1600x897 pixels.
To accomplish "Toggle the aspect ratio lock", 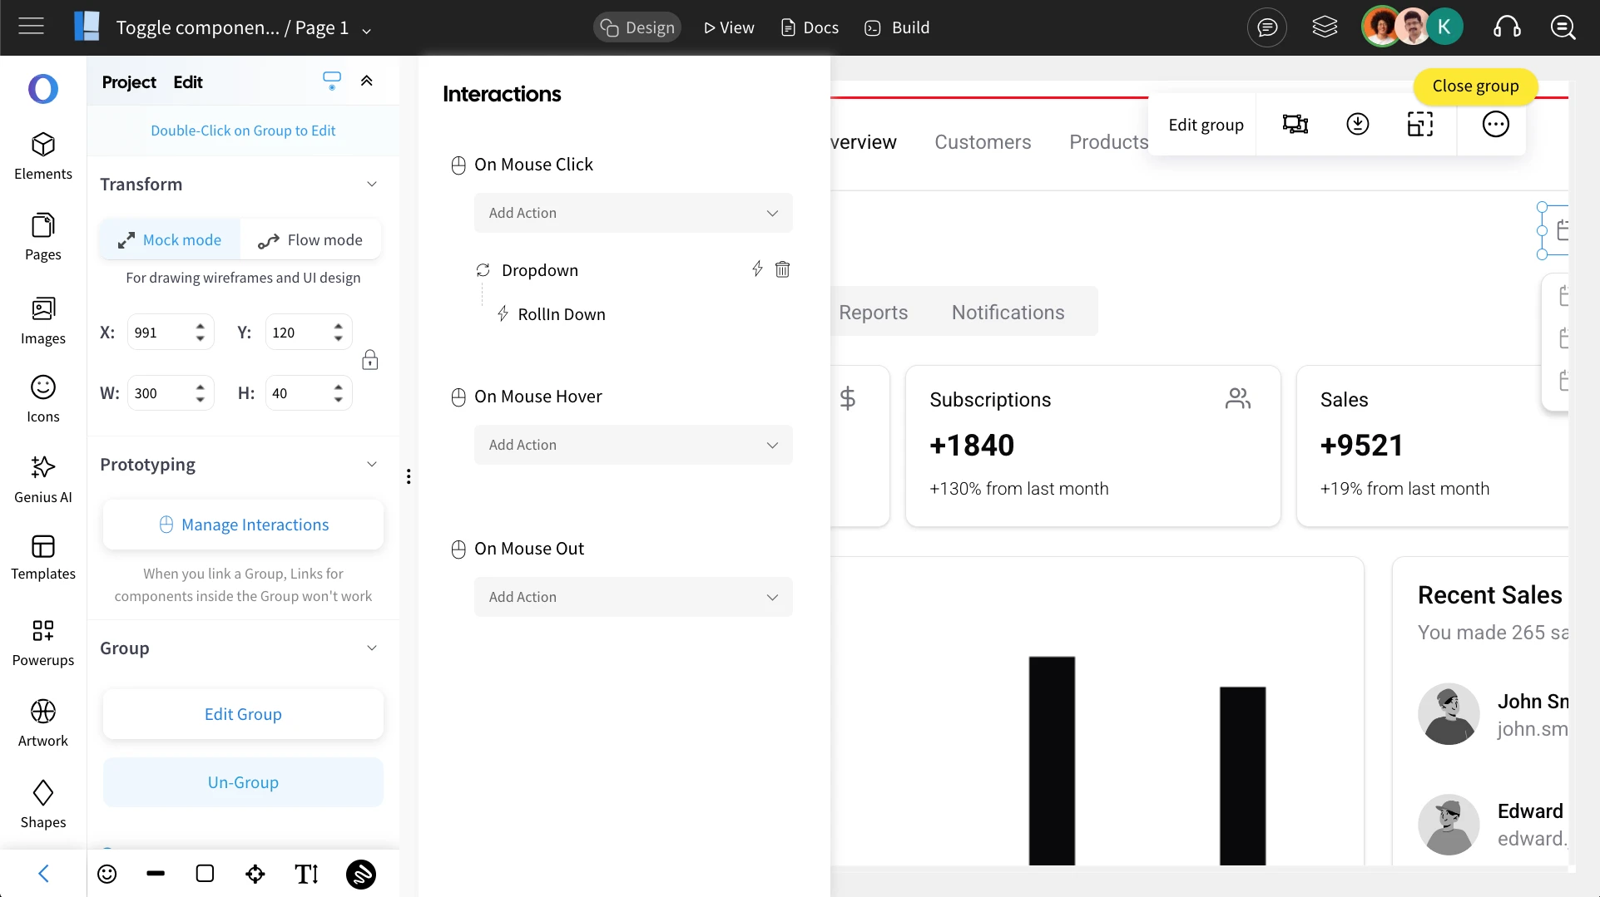I will click(370, 360).
